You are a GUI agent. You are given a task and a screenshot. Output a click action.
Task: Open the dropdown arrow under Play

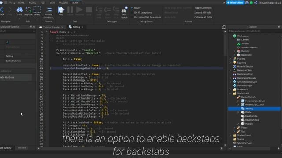pyautogui.click(x=61, y=18)
